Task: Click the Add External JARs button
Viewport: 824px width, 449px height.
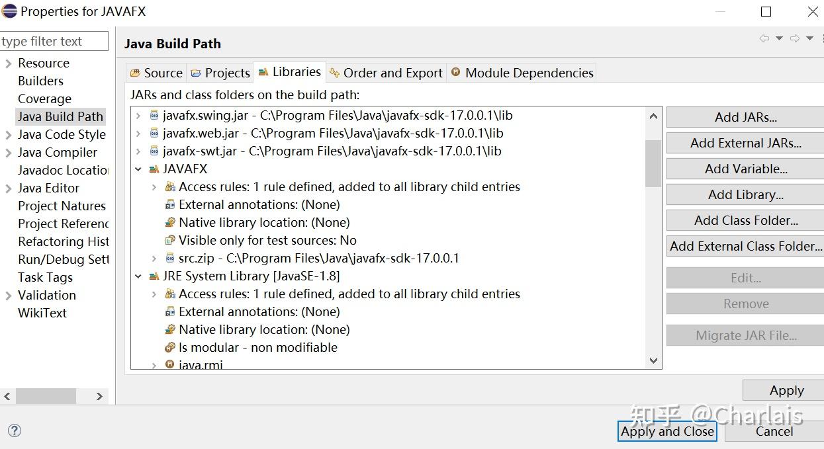Action: [x=745, y=143]
